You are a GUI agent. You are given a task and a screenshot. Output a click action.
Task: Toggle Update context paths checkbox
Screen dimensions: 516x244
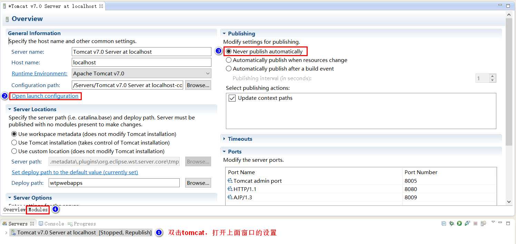(x=232, y=98)
